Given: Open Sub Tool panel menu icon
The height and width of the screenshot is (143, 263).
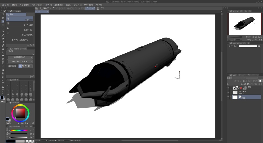Looking at the screenshot, I should [x=7, y=11].
